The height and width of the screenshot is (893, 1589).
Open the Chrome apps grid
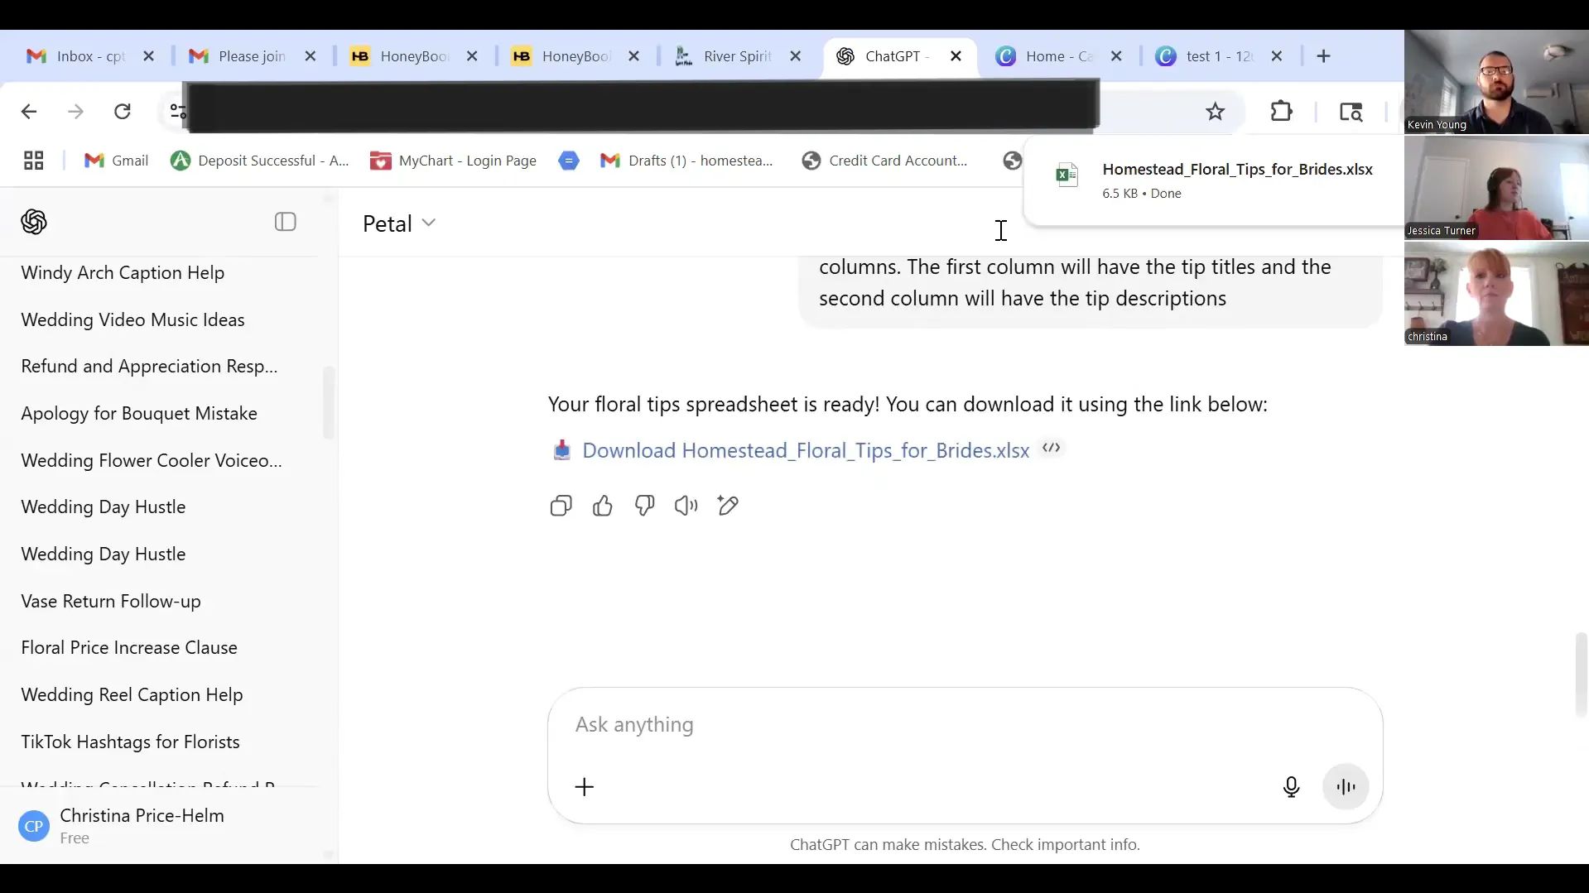point(33,161)
